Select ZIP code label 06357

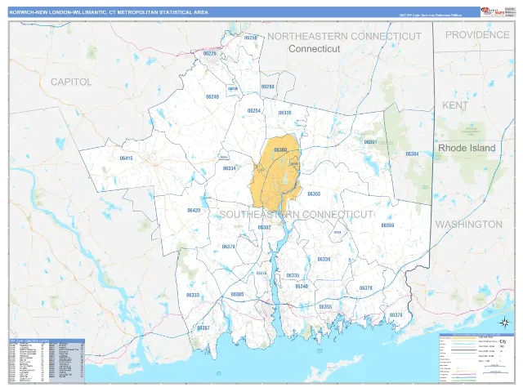pos(203,327)
